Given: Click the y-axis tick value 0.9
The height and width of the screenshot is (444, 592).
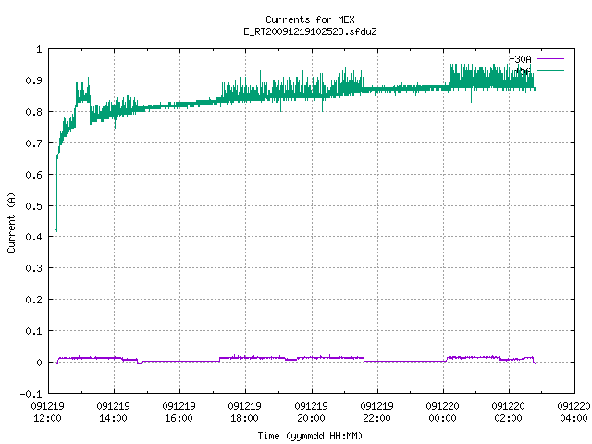Looking at the screenshot, I should pyautogui.click(x=33, y=80).
